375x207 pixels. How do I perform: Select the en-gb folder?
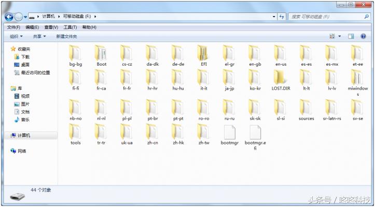pos(255,55)
